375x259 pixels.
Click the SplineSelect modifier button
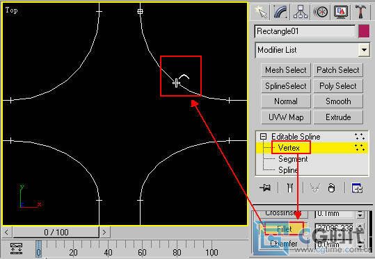click(x=286, y=86)
